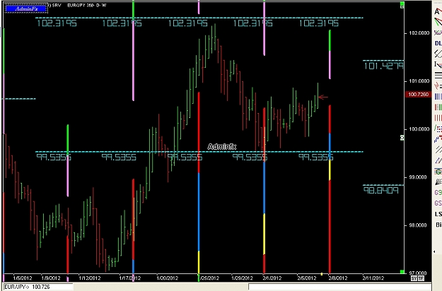The width and height of the screenshot is (442, 291).
Task: Click the 2/8/2012 date label
Action: (x=338, y=278)
